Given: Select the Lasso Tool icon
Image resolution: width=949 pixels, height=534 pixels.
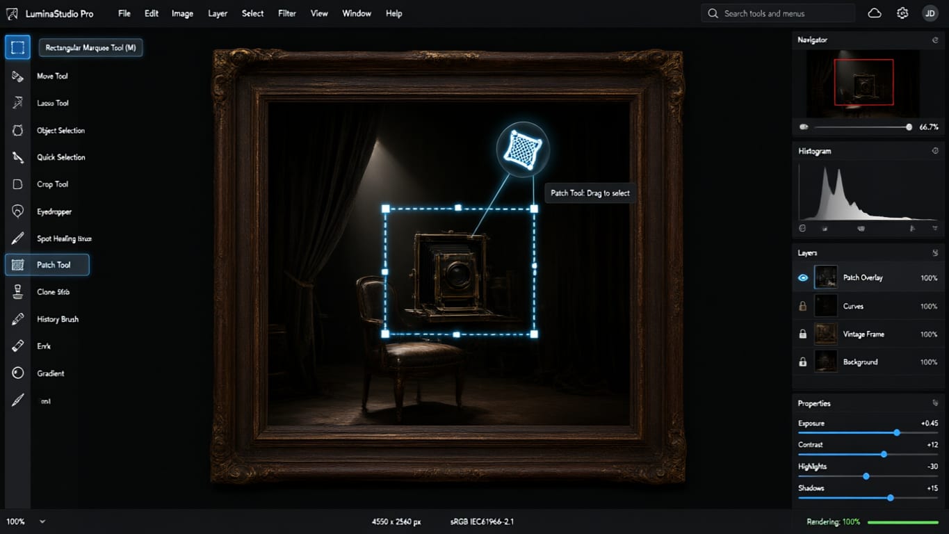Looking at the screenshot, I should [x=18, y=103].
